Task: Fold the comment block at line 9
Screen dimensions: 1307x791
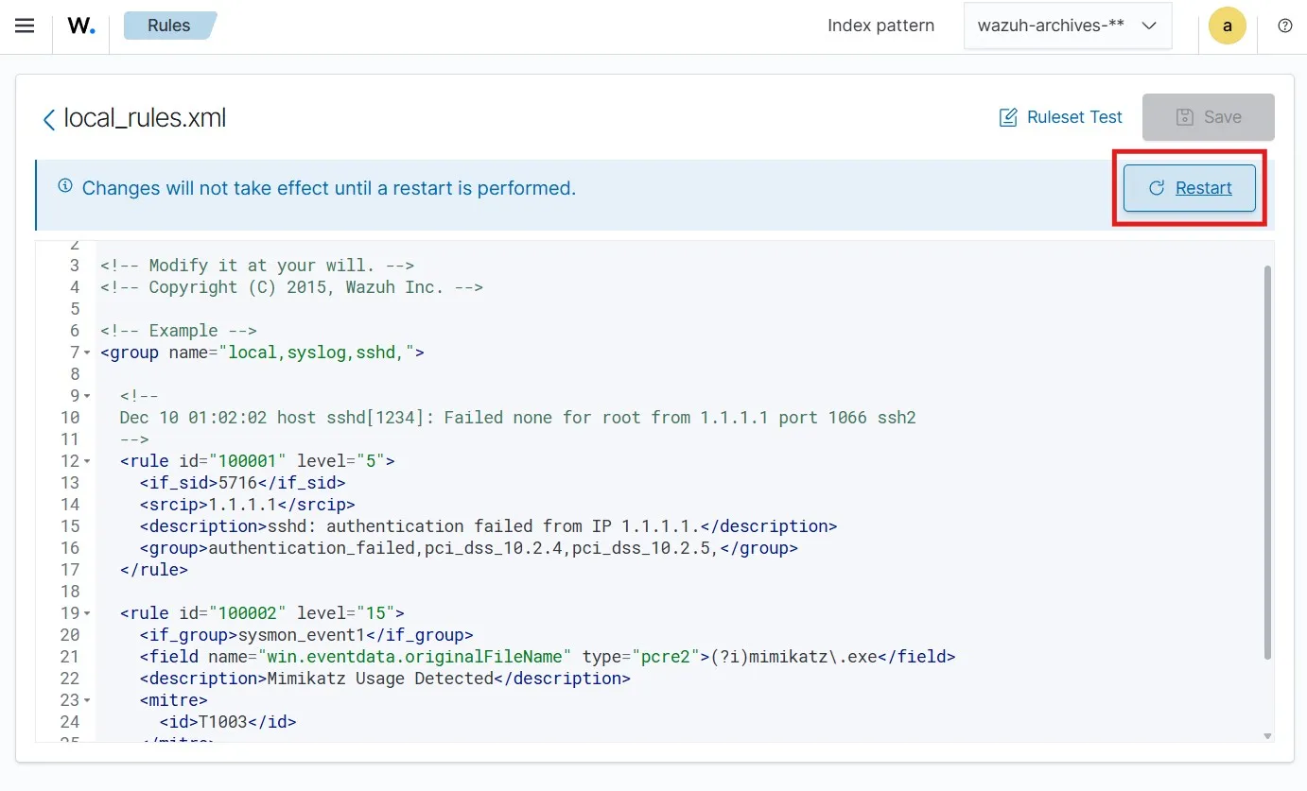Action: pos(87,396)
